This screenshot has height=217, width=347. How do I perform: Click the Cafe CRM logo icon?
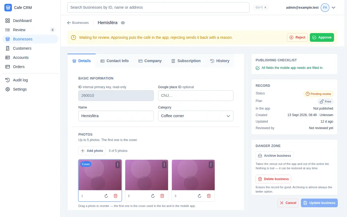click(x=8, y=8)
